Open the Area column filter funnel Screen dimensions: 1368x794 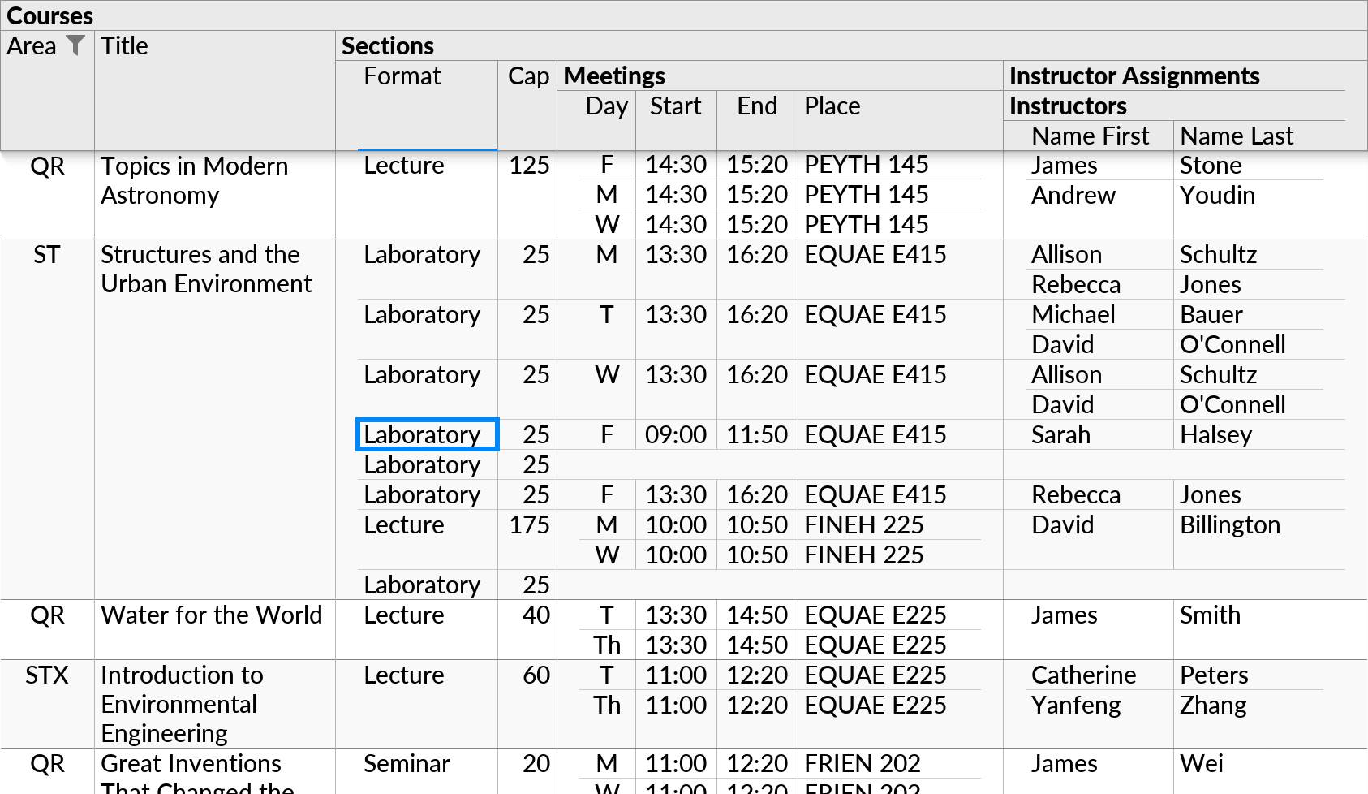(x=75, y=46)
